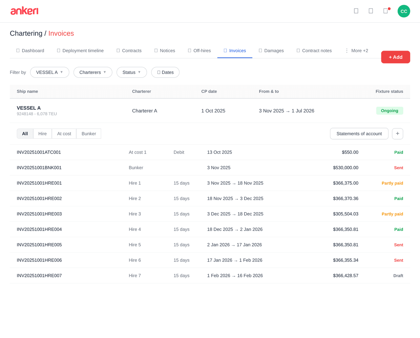Open Statements of account
420x338 pixels.
359,133
